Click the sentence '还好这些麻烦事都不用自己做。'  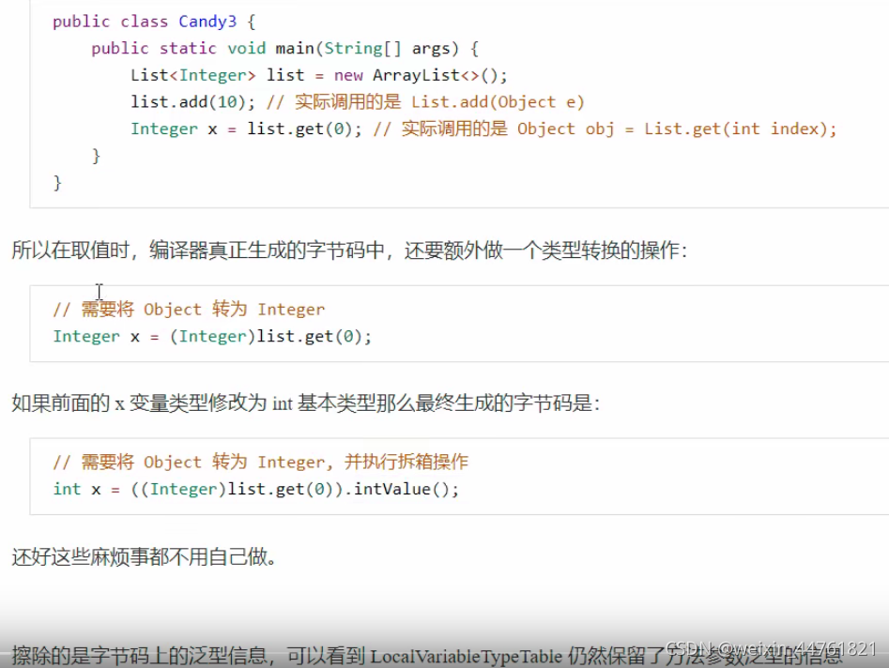pos(144,557)
